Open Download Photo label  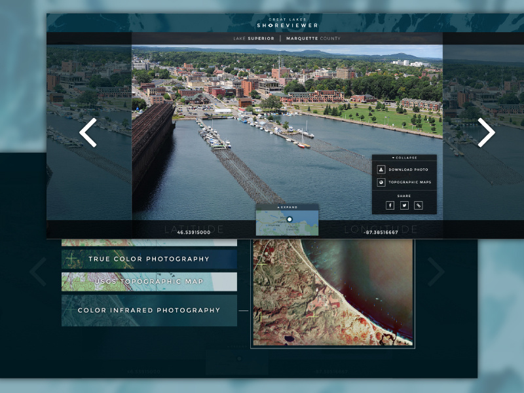pyautogui.click(x=408, y=170)
